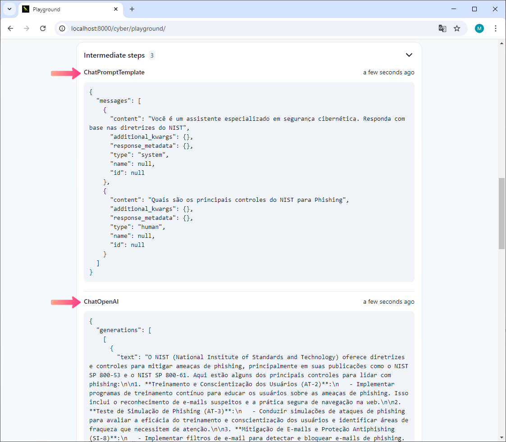Close the Playground tab
This screenshot has height=442, width=506.
[115, 9]
